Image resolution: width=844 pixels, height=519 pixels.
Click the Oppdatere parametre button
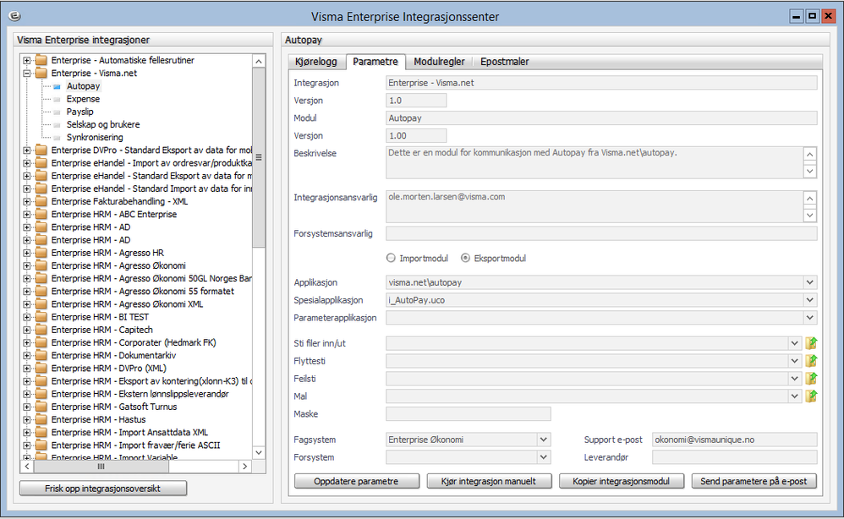[x=356, y=481]
